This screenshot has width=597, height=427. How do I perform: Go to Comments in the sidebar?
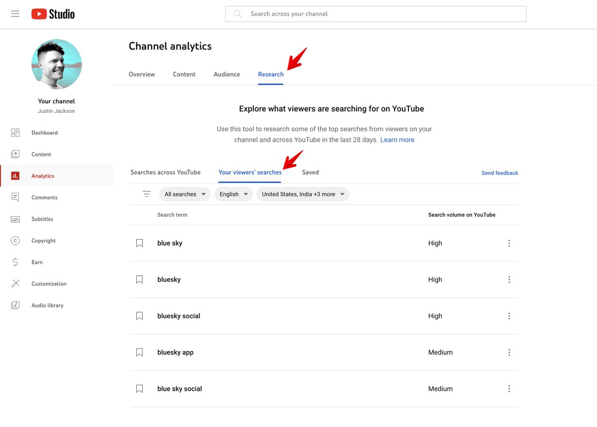pyautogui.click(x=44, y=197)
